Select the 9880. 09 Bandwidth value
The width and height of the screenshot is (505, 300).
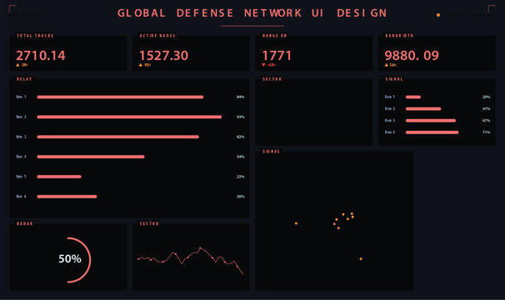pos(412,56)
